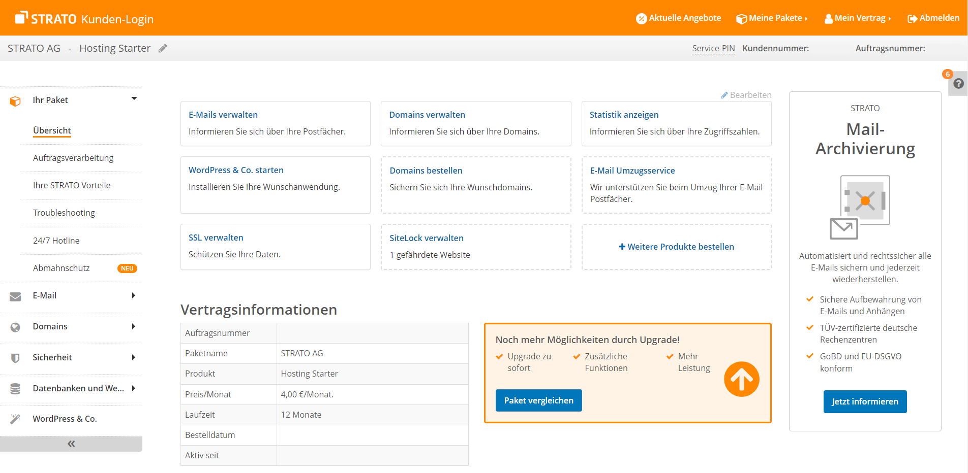
Task: Expand the Datenbanken und We... section arrow
Action: coord(134,388)
